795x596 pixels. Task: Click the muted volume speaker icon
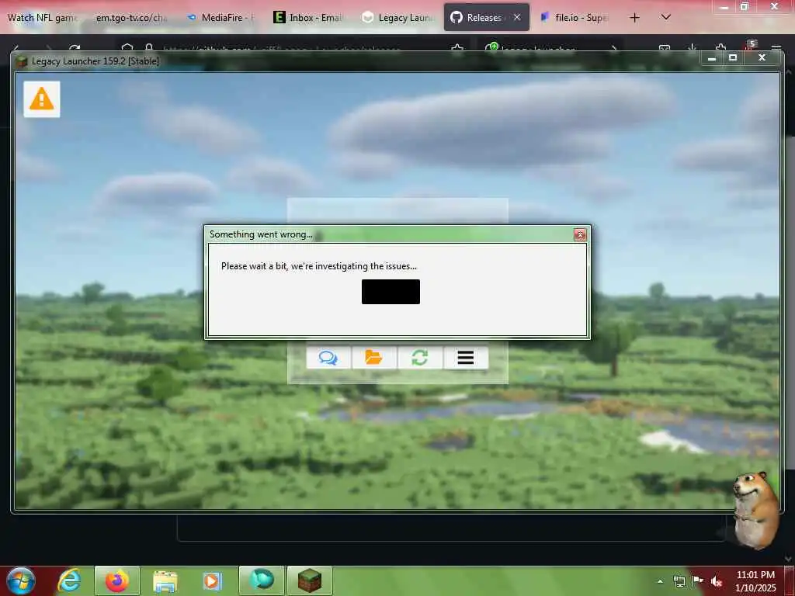(x=717, y=581)
